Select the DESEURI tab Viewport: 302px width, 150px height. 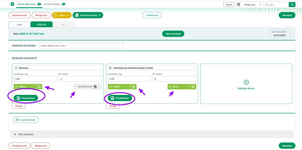(41, 25)
